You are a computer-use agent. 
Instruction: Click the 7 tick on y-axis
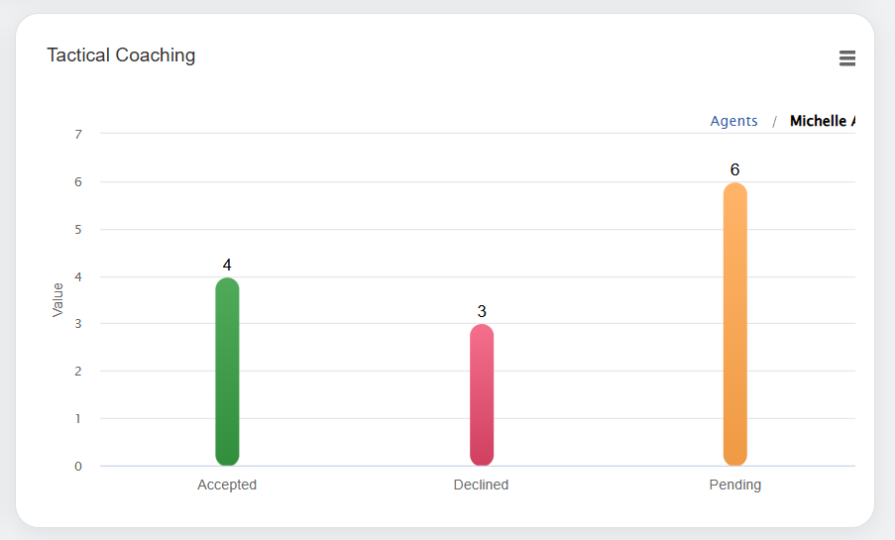(x=78, y=134)
